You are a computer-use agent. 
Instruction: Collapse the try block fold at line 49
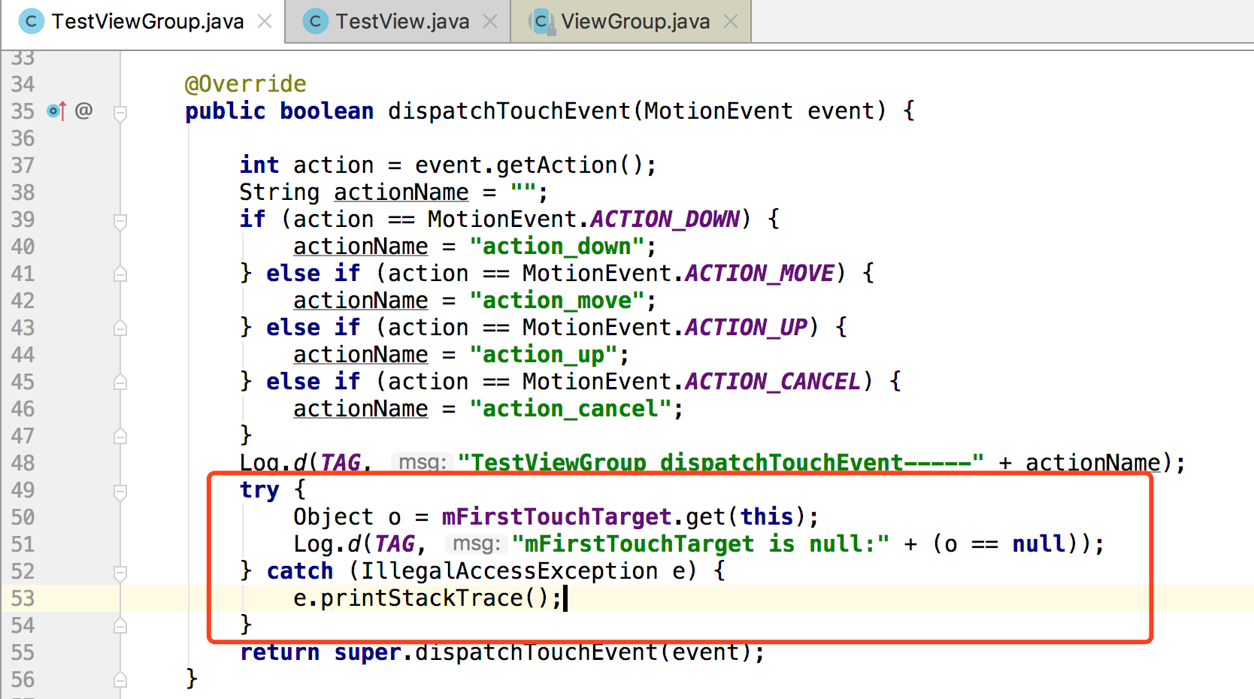(x=120, y=492)
